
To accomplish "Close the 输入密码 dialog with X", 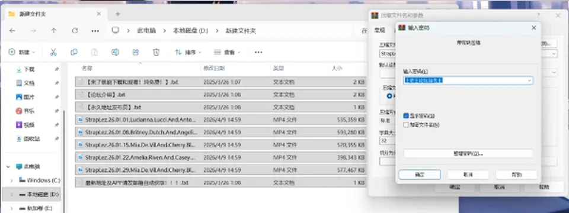I will pos(533,28).
